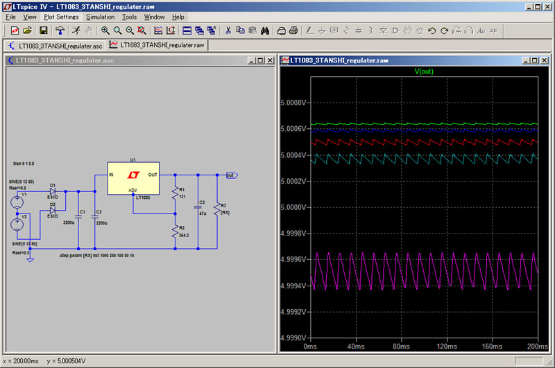Click the Tile Windows icon
Viewport: 555px width, 368px height.
[x=187, y=30]
